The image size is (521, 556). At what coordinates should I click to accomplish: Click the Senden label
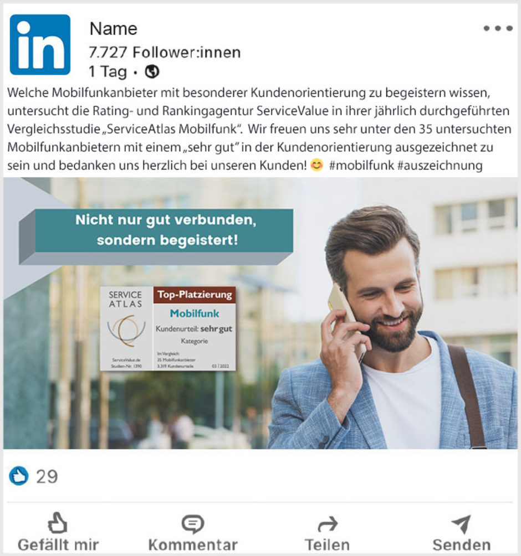(461, 545)
